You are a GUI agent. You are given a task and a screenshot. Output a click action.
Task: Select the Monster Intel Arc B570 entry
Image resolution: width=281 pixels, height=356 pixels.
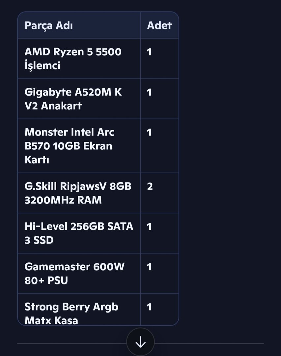click(x=70, y=146)
